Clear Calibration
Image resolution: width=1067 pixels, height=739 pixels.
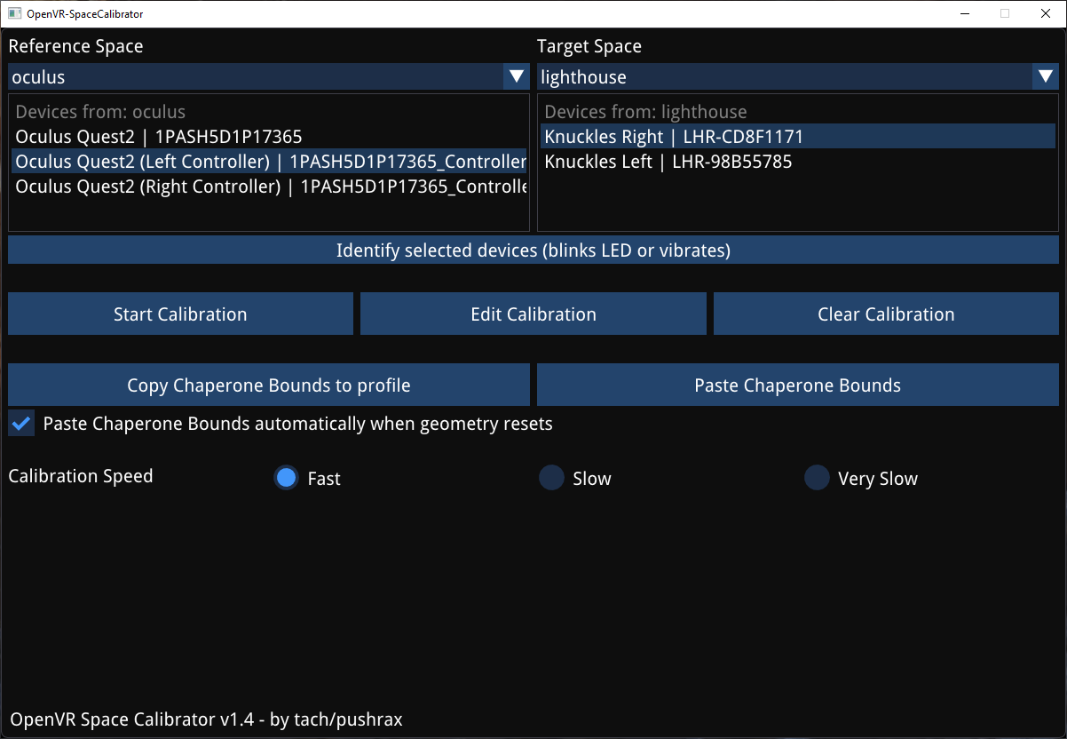tap(886, 314)
